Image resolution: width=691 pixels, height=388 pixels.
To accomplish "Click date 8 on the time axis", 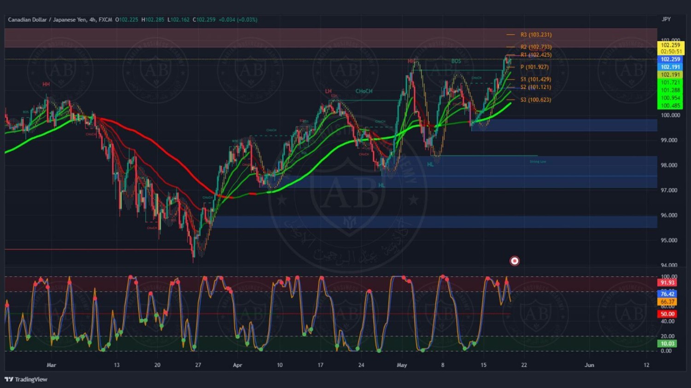I will click(x=443, y=365).
